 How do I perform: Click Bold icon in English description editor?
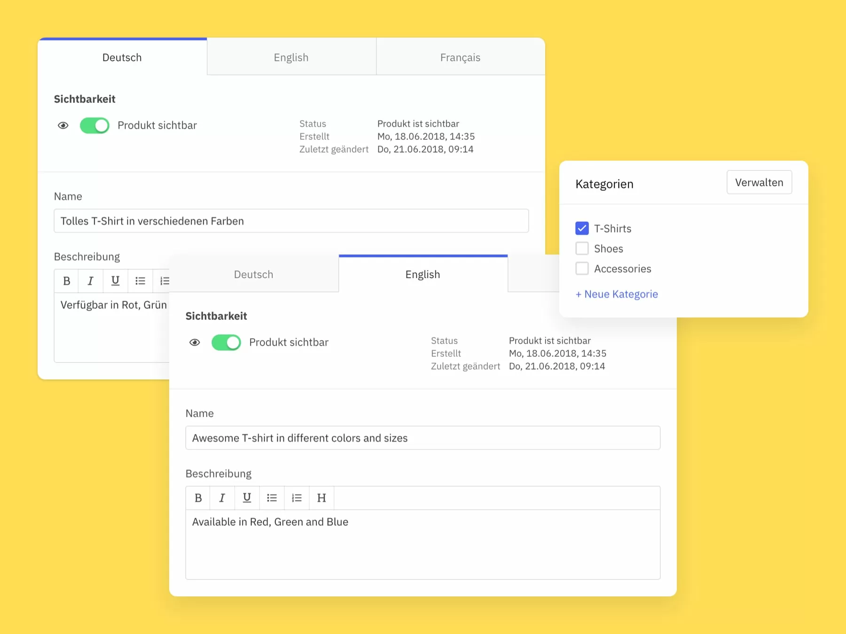coord(198,498)
